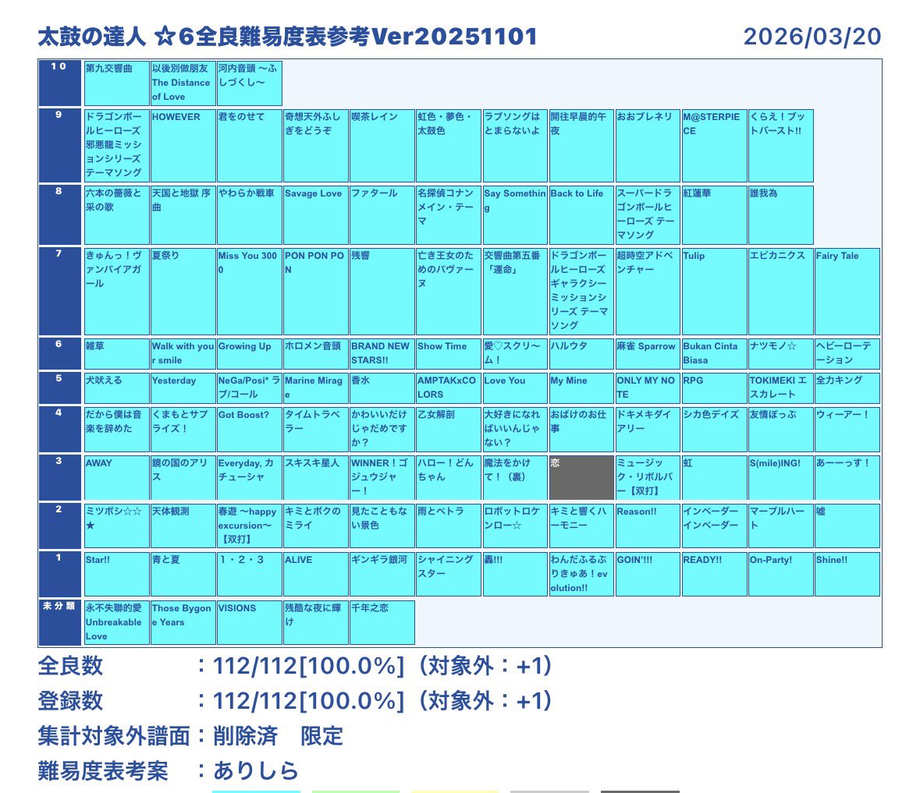The image size is (920, 793).
Task: Select the Fairy Tale cell
Action: pos(847,292)
